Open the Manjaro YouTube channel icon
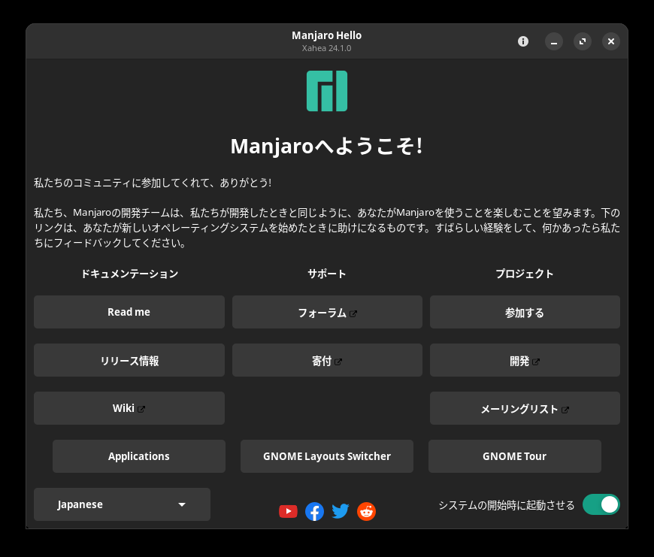This screenshot has width=654, height=557. click(288, 511)
